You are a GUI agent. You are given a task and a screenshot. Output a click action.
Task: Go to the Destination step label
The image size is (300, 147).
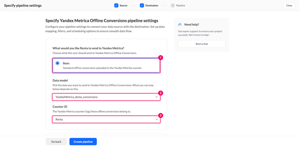[x=152, y=6]
